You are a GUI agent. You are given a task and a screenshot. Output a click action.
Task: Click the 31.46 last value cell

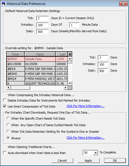coord(62,84)
